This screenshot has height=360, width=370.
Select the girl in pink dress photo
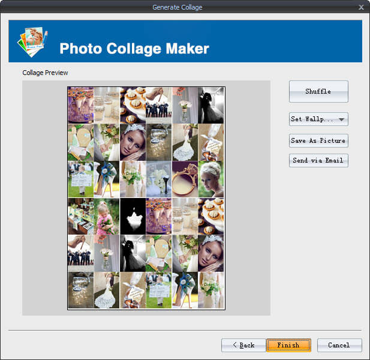[107, 216]
